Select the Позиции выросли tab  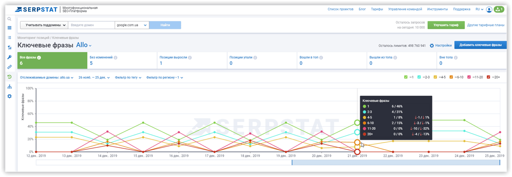point(192,60)
